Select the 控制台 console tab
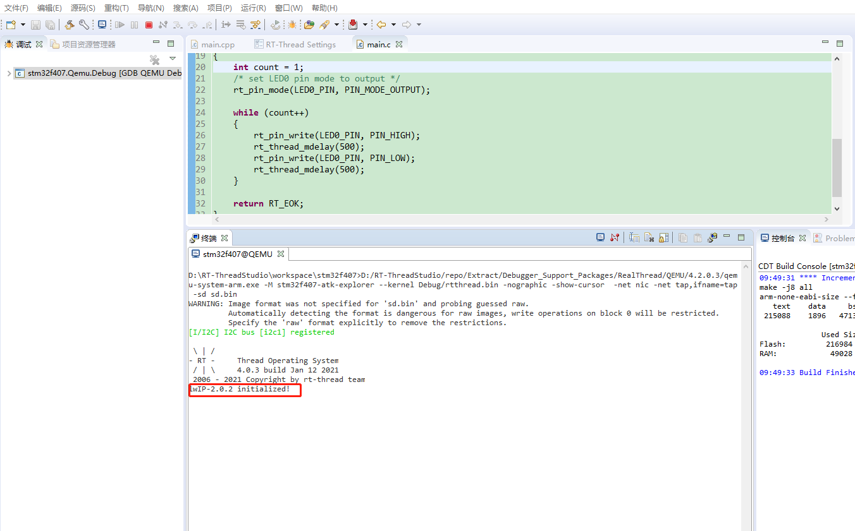Image resolution: width=855 pixels, height=531 pixels. [782, 238]
